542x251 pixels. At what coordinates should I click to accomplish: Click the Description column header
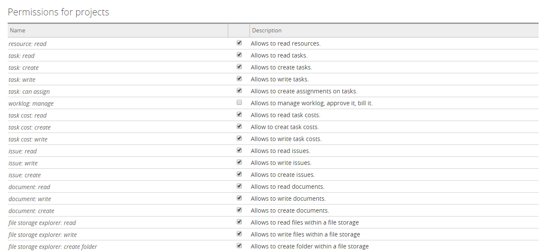tap(267, 30)
